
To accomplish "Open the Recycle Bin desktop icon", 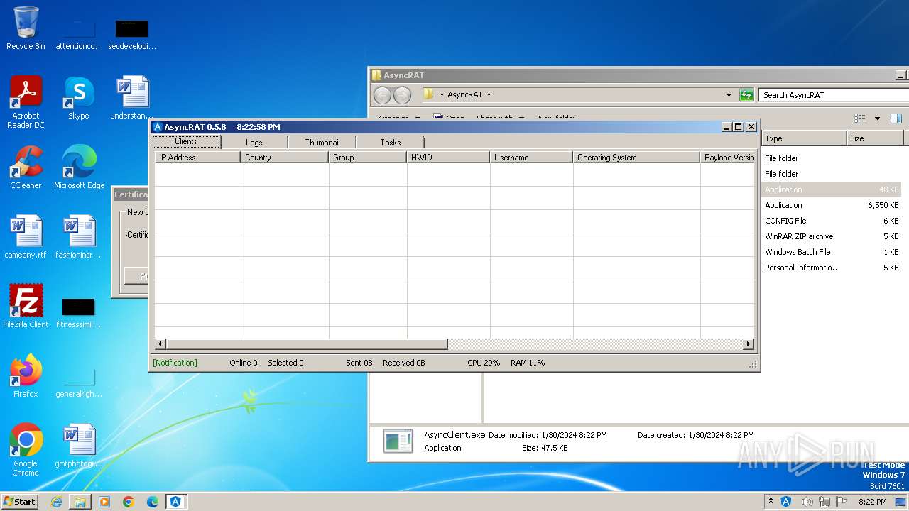I will pos(26,28).
